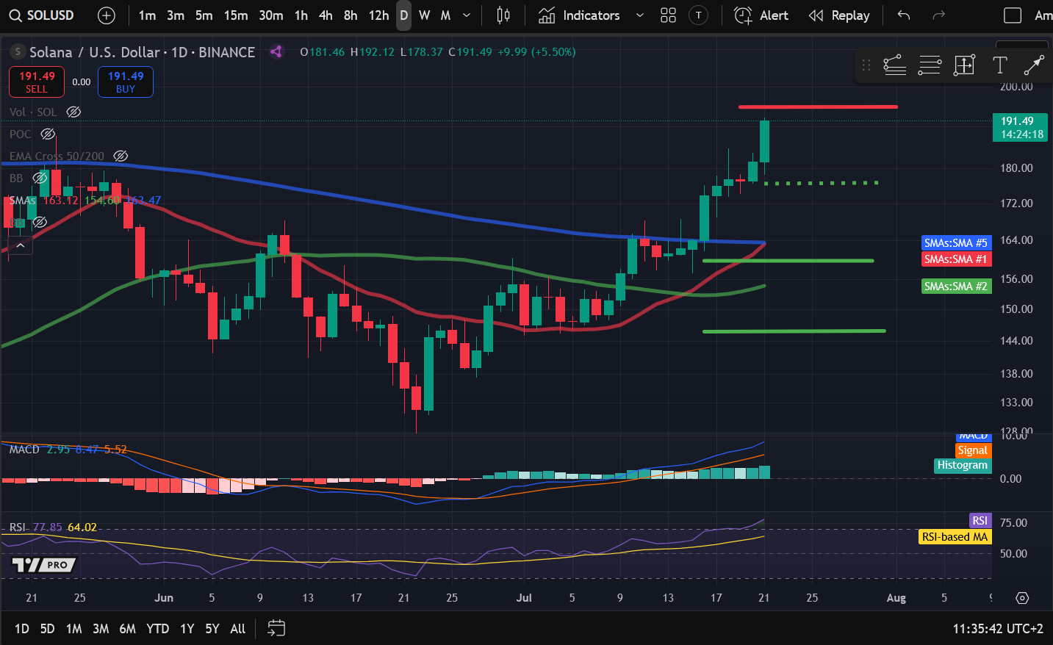The height and width of the screenshot is (645, 1053).
Task: Click the orange Signal label
Action: coord(973,450)
